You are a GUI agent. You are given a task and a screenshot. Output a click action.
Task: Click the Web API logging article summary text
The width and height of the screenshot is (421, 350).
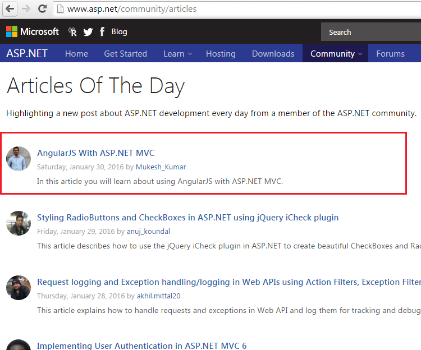tap(229, 310)
